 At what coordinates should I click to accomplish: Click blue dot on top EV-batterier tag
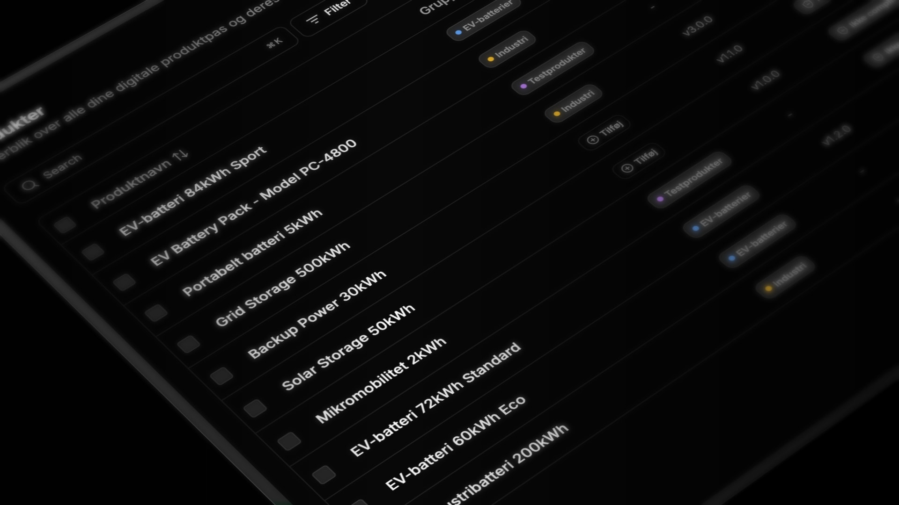[x=458, y=32]
